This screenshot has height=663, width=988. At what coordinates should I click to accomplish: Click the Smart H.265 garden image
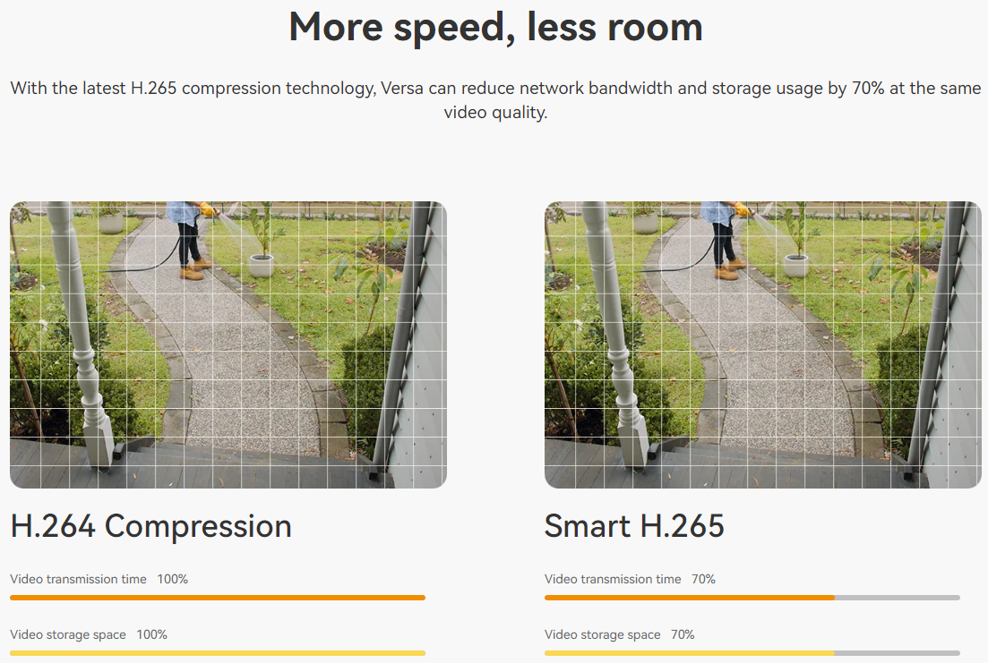click(763, 344)
